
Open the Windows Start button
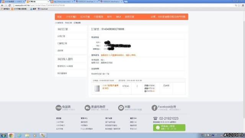3,135
